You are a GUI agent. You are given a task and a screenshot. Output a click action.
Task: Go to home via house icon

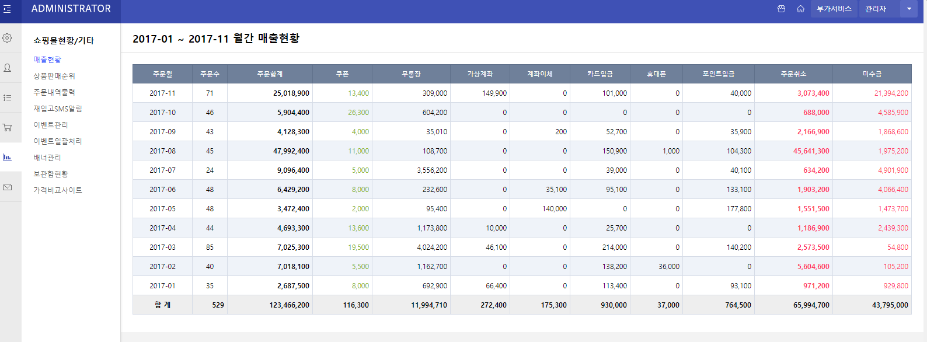800,9
